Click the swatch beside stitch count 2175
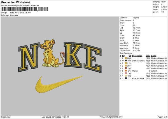Image resolution: width=168 pixels, height=119 pixels. (x=126, y=63)
